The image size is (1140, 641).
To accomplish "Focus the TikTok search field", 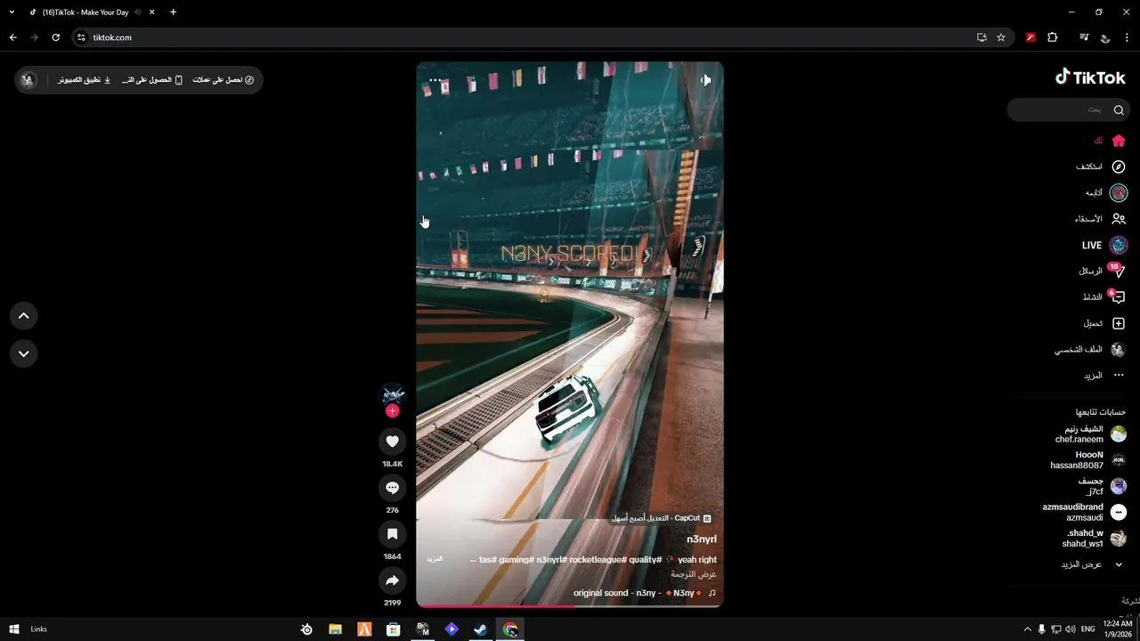I will pyautogui.click(x=1069, y=110).
